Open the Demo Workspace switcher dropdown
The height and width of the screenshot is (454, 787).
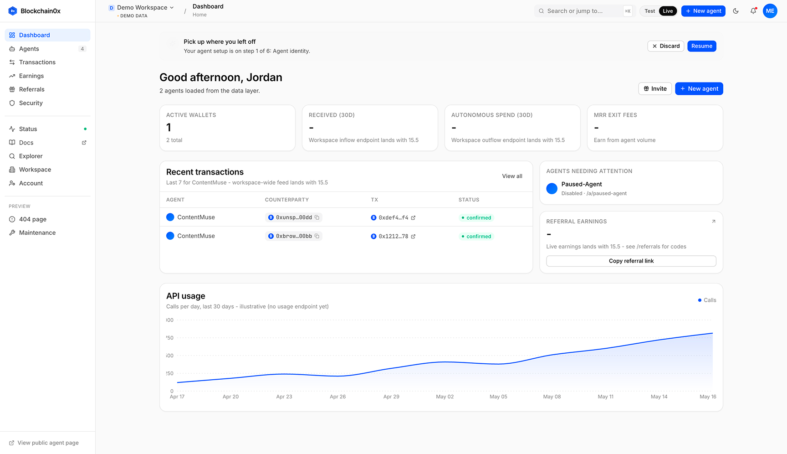click(141, 8)
